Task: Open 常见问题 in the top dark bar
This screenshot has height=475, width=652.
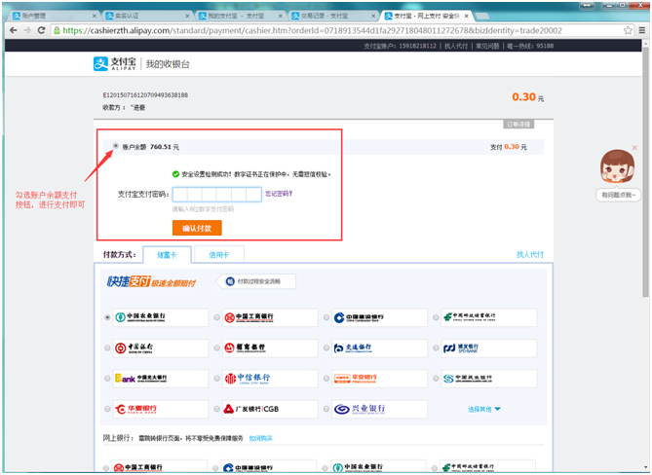Action: coord(487,46)
